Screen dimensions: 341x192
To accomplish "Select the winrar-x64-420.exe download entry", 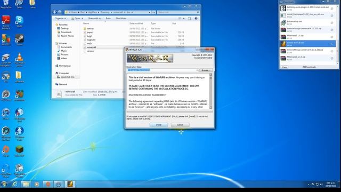I will (307, 44).
